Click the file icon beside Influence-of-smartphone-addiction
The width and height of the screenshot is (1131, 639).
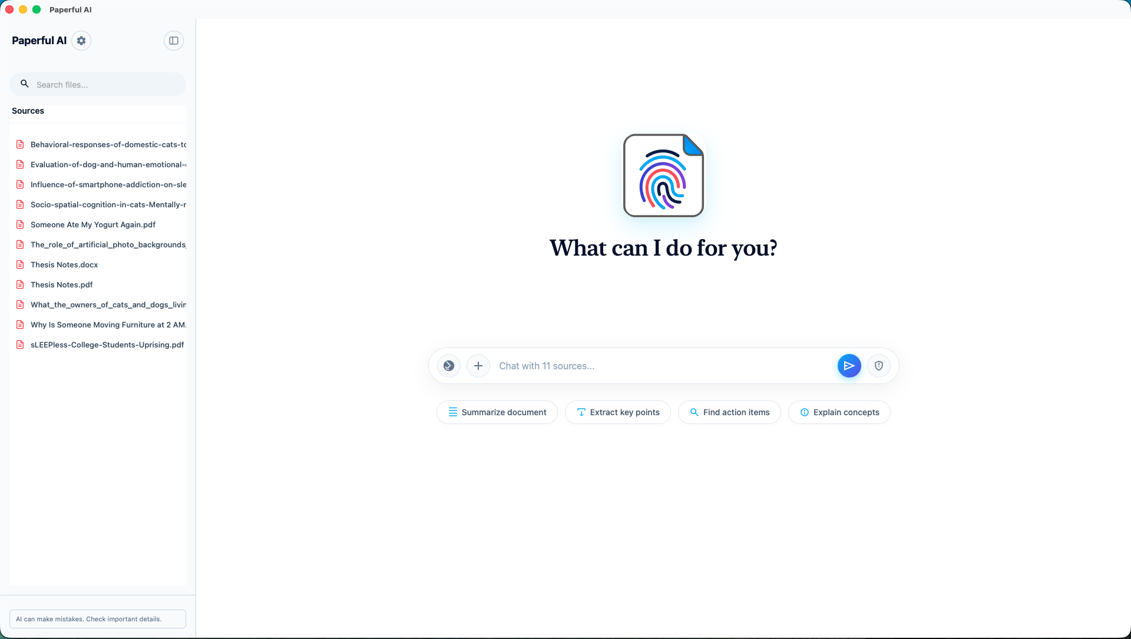pos(20,184)
